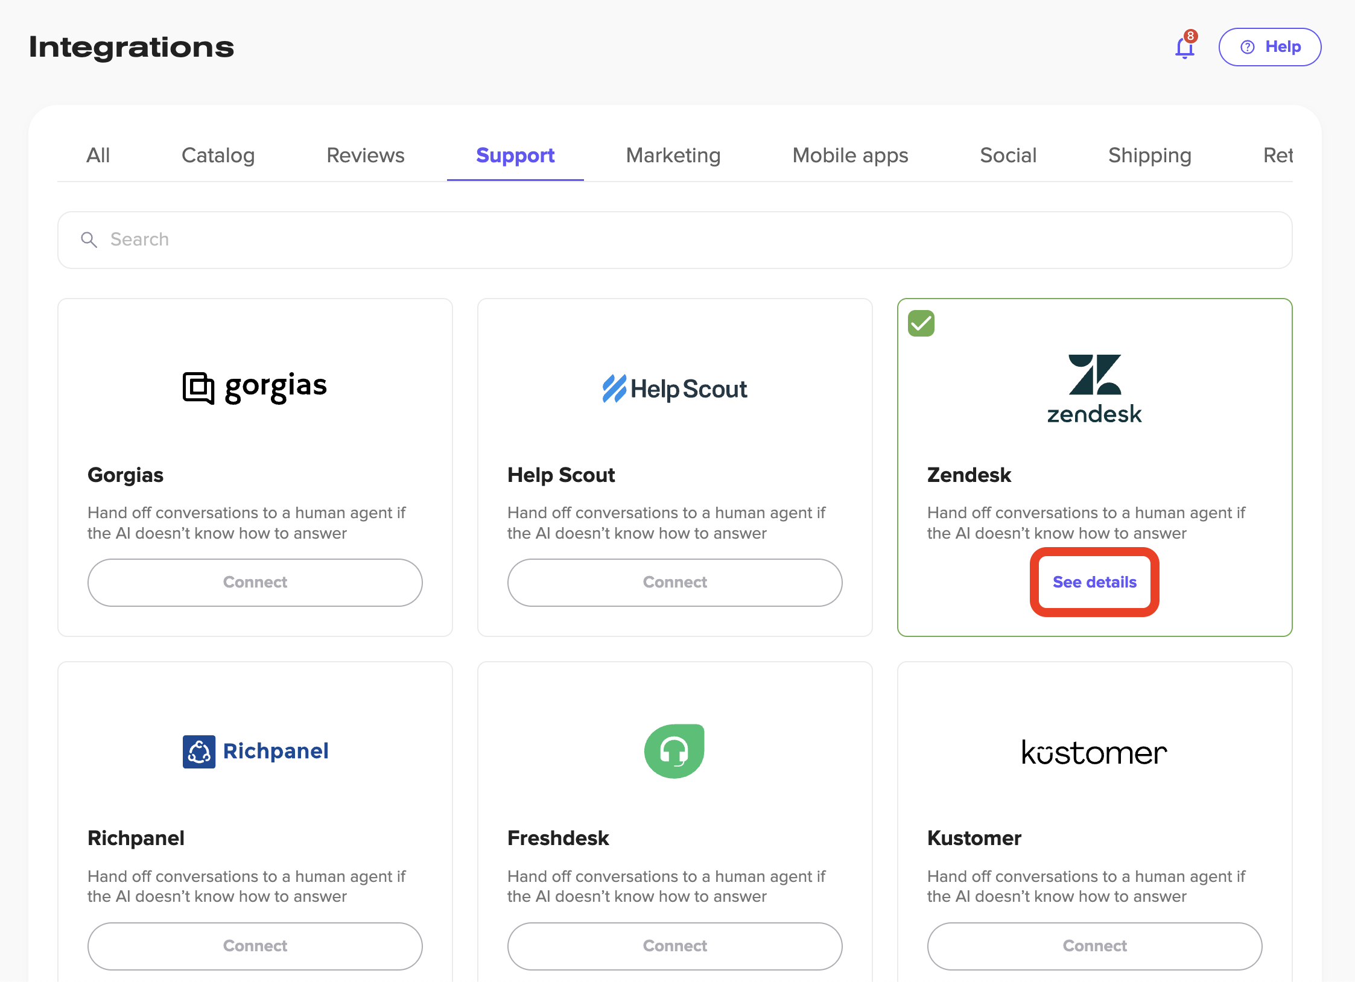Click the Kustomer logo
The height and width of the screenshot is (982, 1355).
click(1094, 752)
